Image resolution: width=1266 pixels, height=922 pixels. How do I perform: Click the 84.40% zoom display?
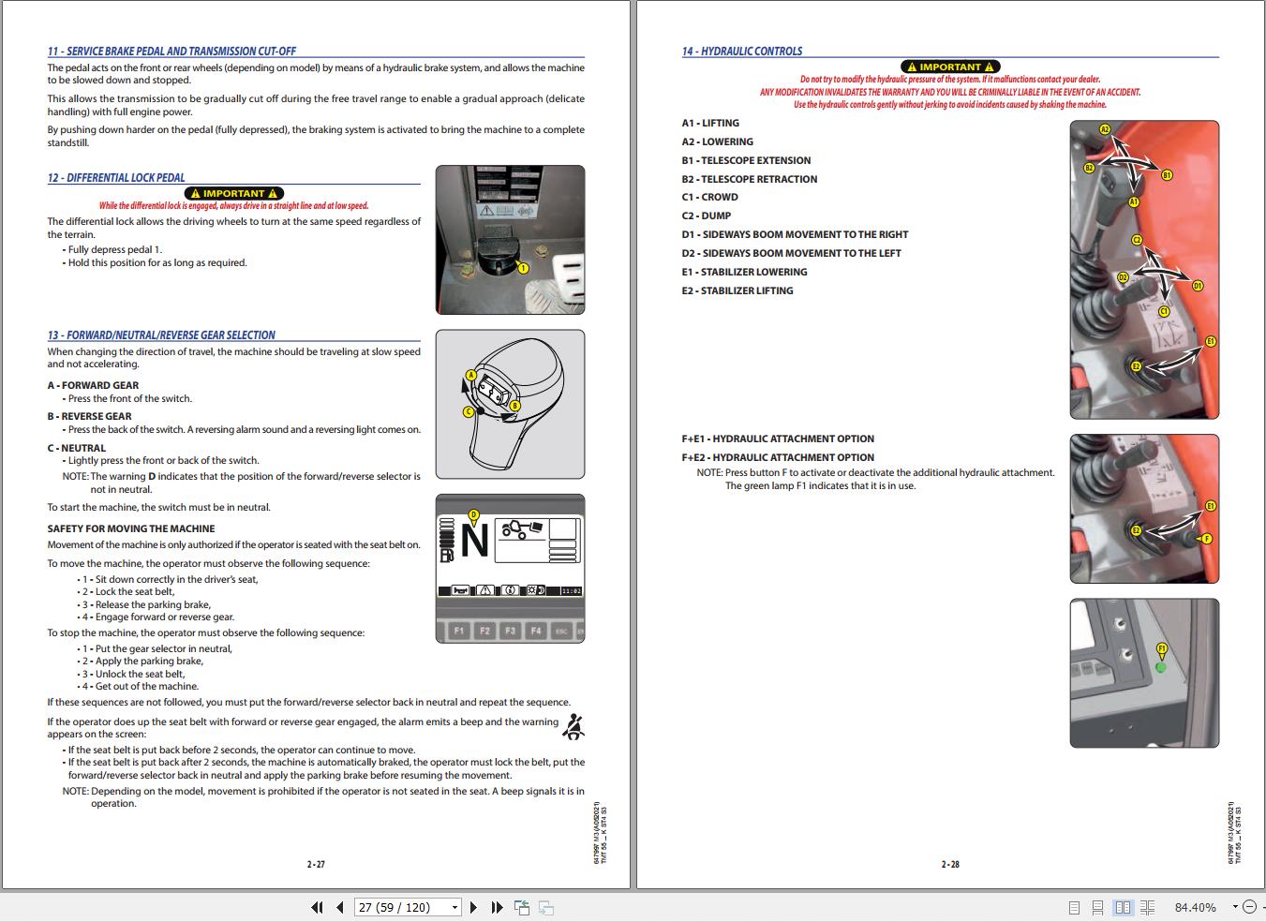click(x=1196, y=907)
